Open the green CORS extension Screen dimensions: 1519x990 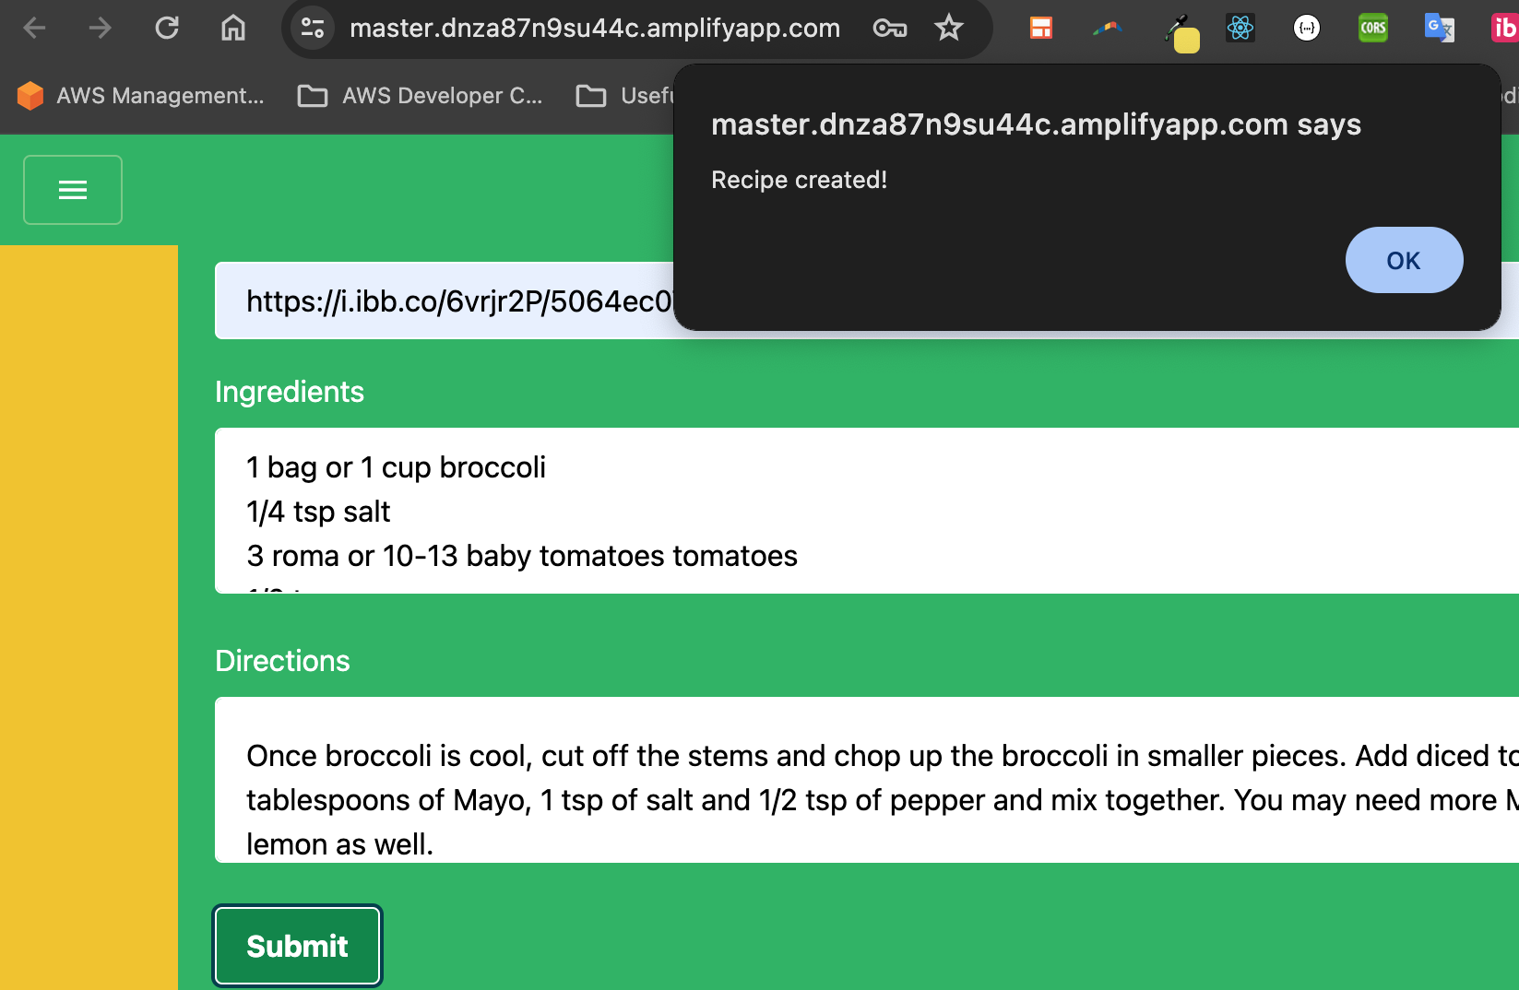pos(1372,29)
